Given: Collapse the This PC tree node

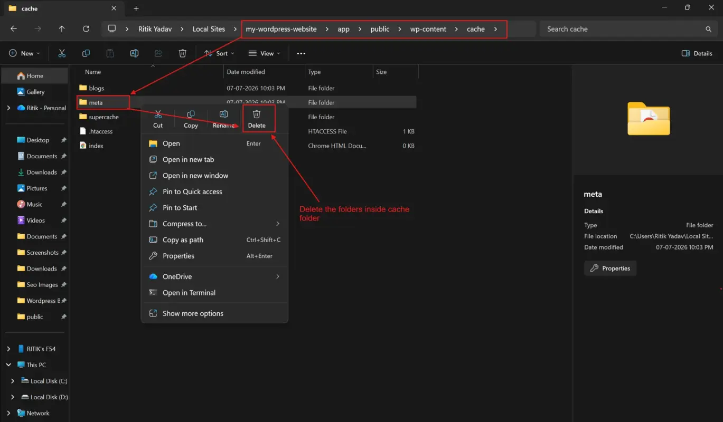Looking at the screenshot, I should (x=8, y=365).
